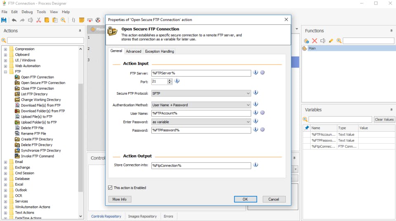The width and height of the screenshot is (396, 221).
Task: Click the pin icon on Functions panel
Action: [391, 31]
